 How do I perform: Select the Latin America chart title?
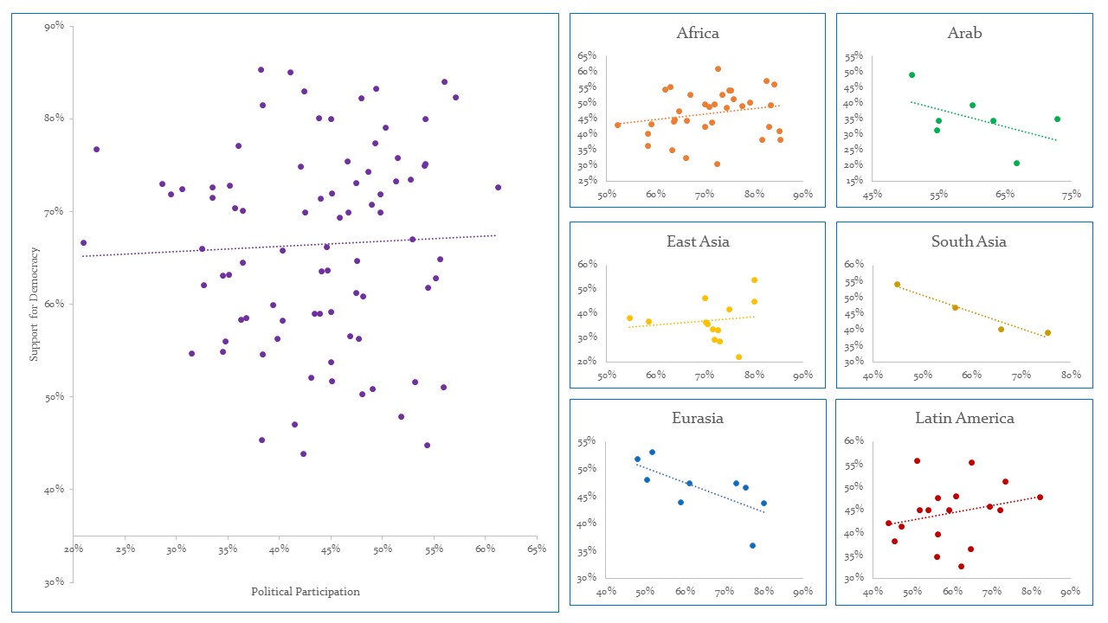pos(964,418)
